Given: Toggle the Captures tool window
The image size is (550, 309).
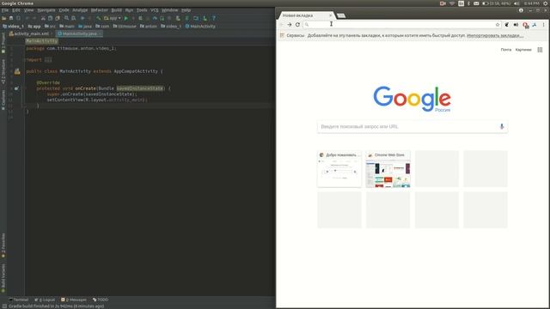Looking at the screenshot, I should pos(3,100).
